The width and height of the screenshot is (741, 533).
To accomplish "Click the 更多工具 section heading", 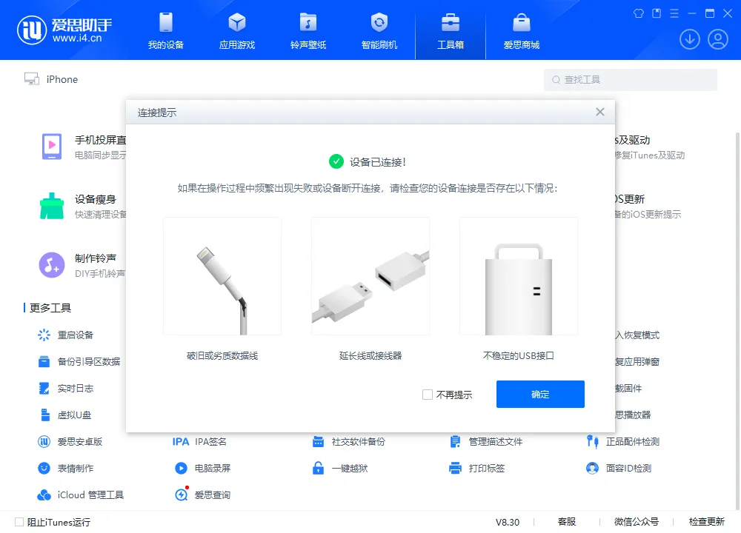I will point(50,308).
